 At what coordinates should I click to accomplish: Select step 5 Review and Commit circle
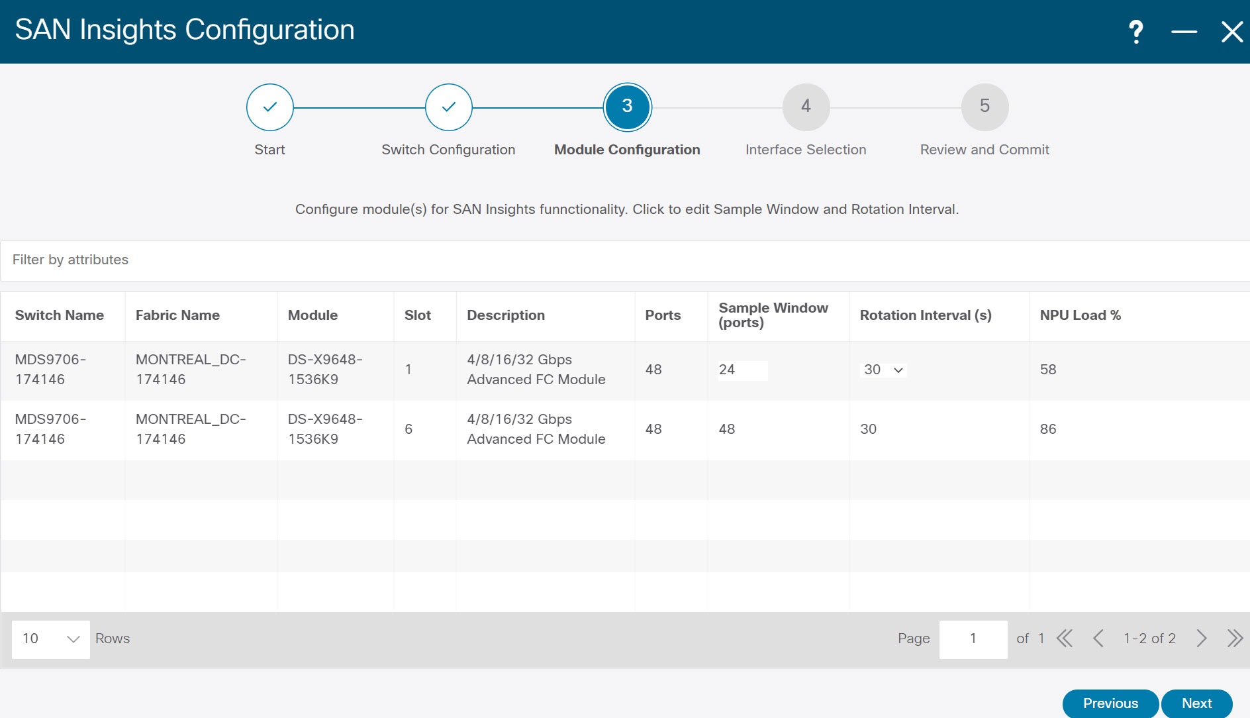(x=984, y=107)
